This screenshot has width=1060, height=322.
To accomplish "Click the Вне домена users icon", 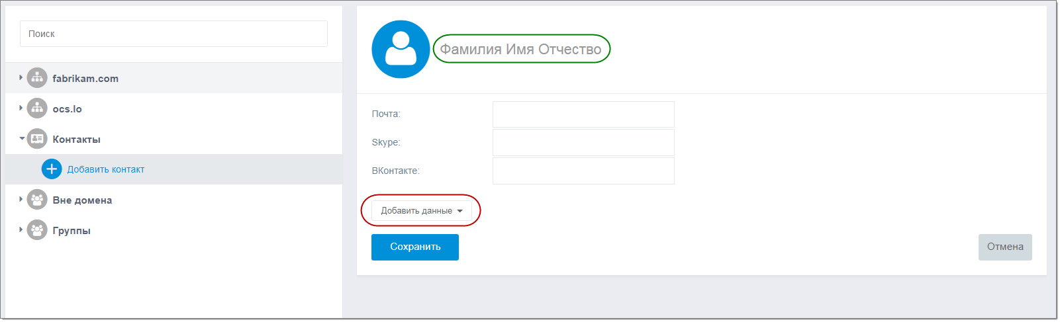I will coord(37,200).
